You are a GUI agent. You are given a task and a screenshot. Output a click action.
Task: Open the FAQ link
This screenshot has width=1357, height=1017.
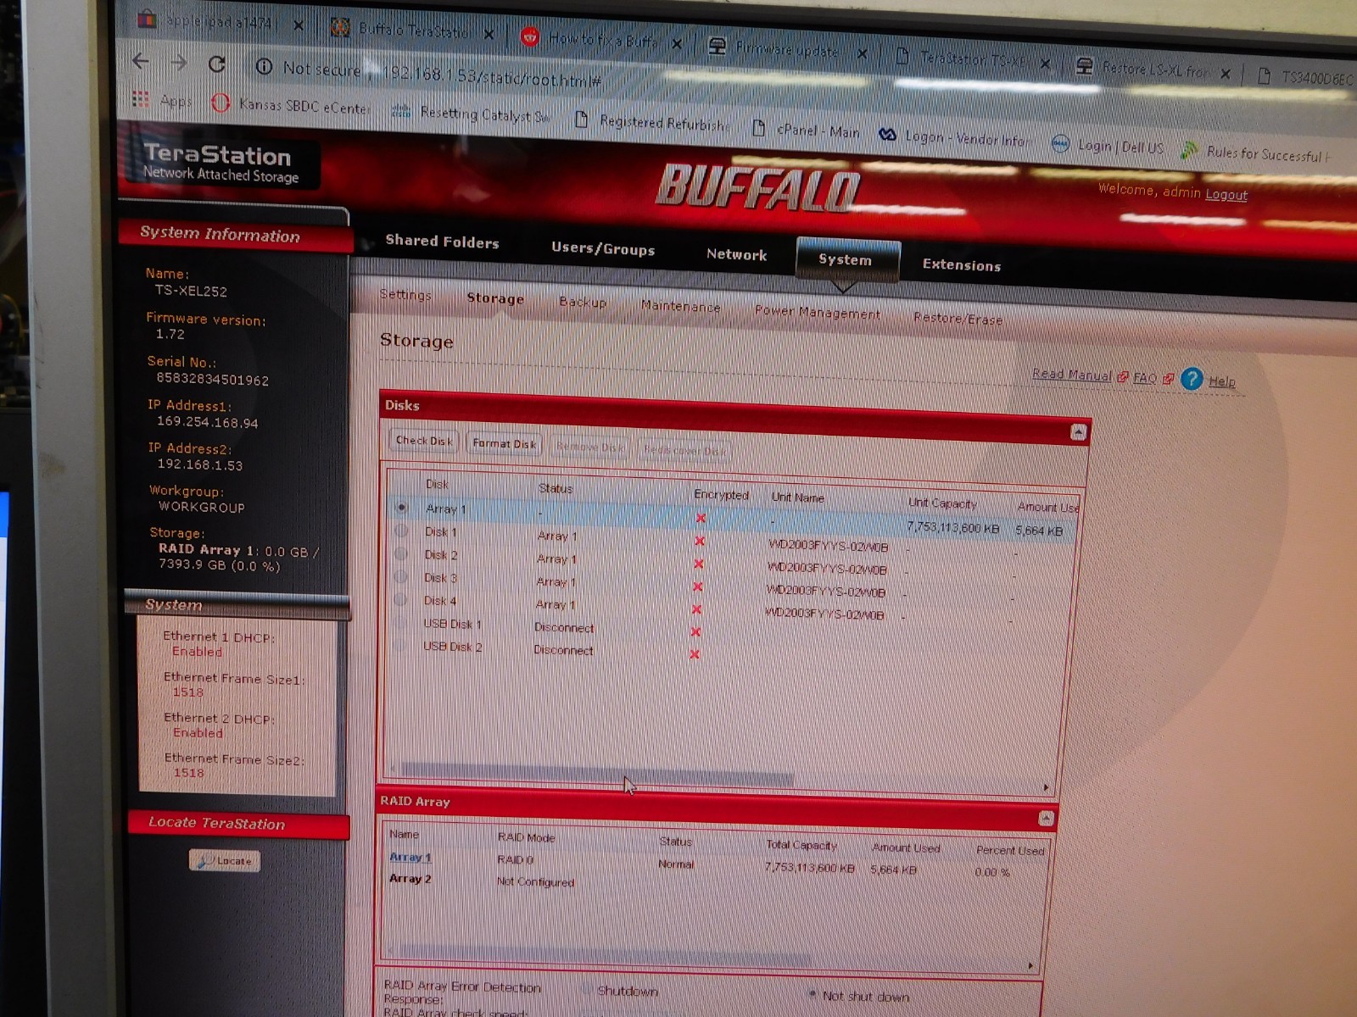1145,378
